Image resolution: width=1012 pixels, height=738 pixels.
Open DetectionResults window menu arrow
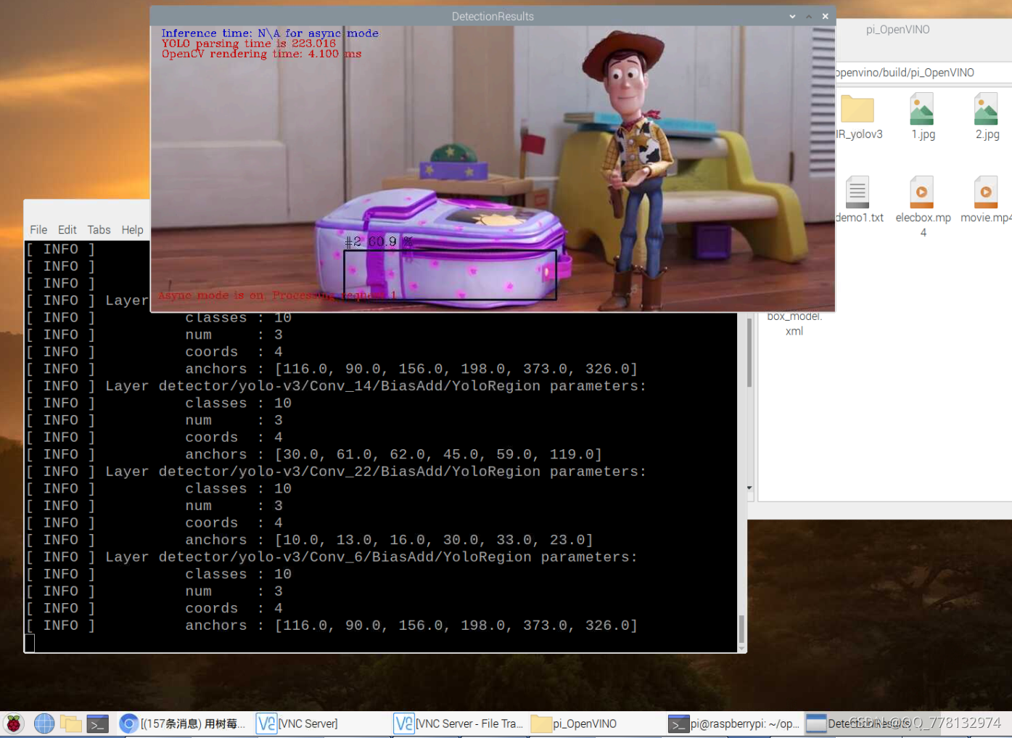tap(792, 16)
